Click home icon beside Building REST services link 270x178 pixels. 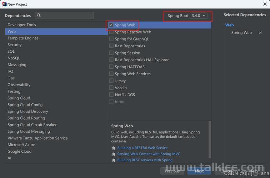114,160
